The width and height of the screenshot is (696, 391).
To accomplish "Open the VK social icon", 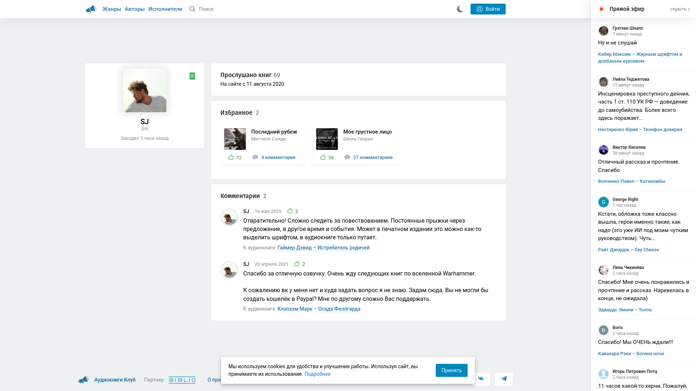I will (x=481, y=379).
